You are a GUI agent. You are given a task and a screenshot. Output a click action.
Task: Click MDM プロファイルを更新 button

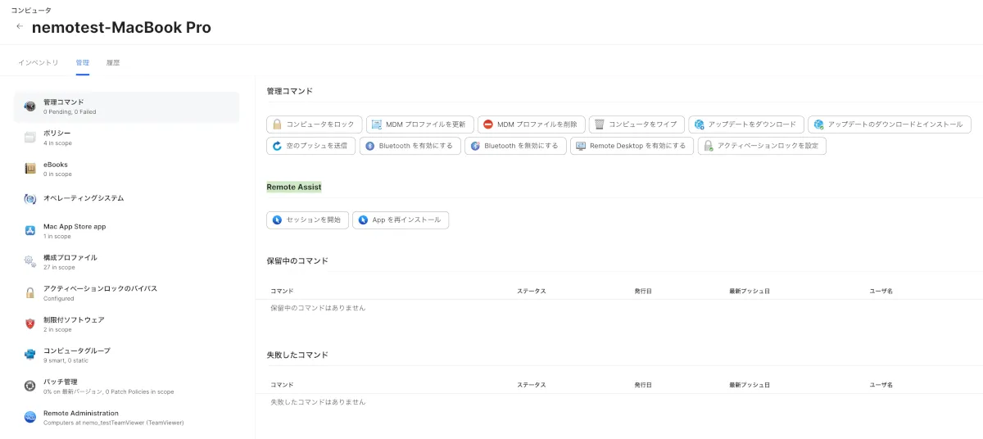click(x=419, y=124)
